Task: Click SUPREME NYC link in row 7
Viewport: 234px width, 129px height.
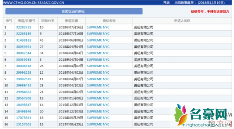Action: pyautogui.click(x=98, y=66)
